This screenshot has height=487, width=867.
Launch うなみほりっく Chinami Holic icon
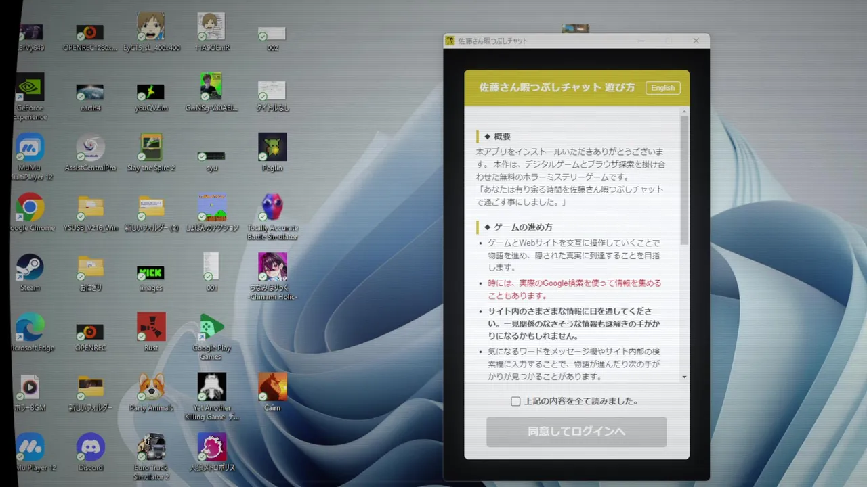272,267
